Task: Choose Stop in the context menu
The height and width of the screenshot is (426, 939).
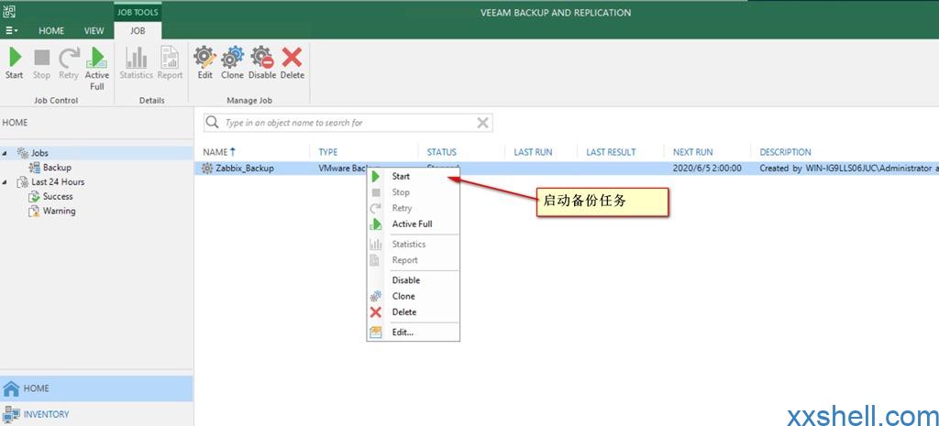Action: [x=414, y=192]
